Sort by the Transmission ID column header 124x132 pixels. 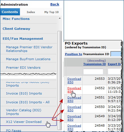coord(94,64)
